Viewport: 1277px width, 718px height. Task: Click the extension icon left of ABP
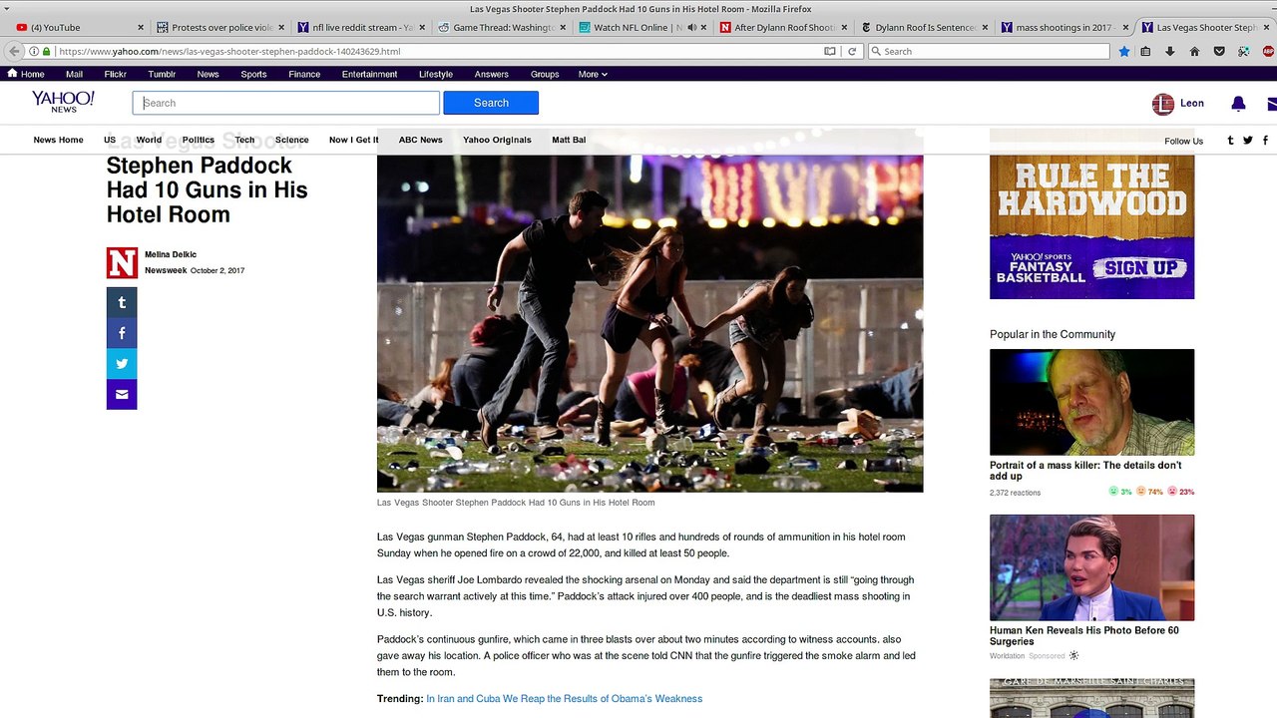(x=1243, y=51)
